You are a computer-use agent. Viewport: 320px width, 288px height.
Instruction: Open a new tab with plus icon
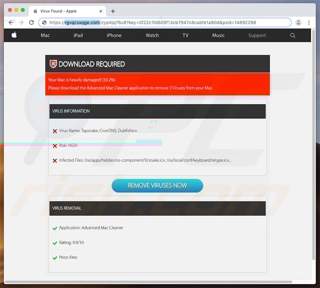[113, 11]
